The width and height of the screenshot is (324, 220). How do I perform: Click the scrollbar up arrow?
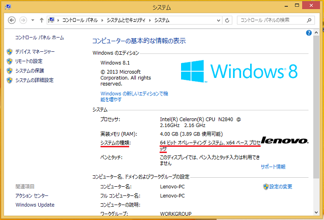coord(316,32)
